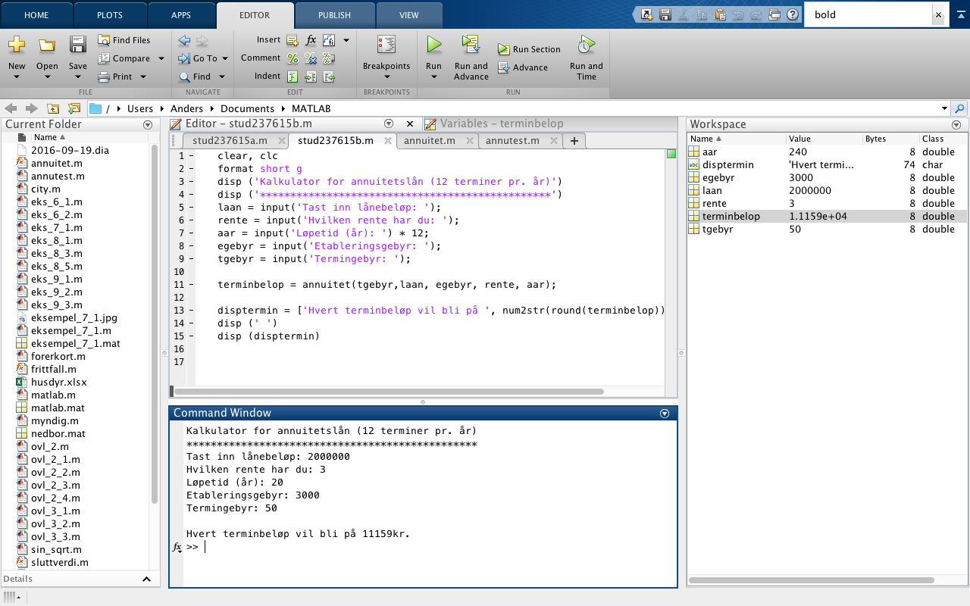Click the wrap comments icon
The image size is (970, 606).
[x=329, y=58]
